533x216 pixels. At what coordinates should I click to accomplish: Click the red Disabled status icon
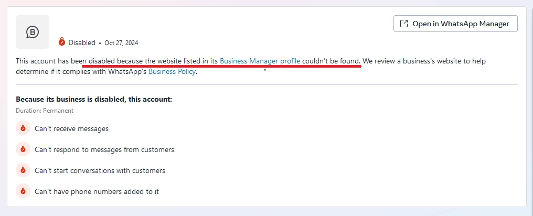pos(62,42)
